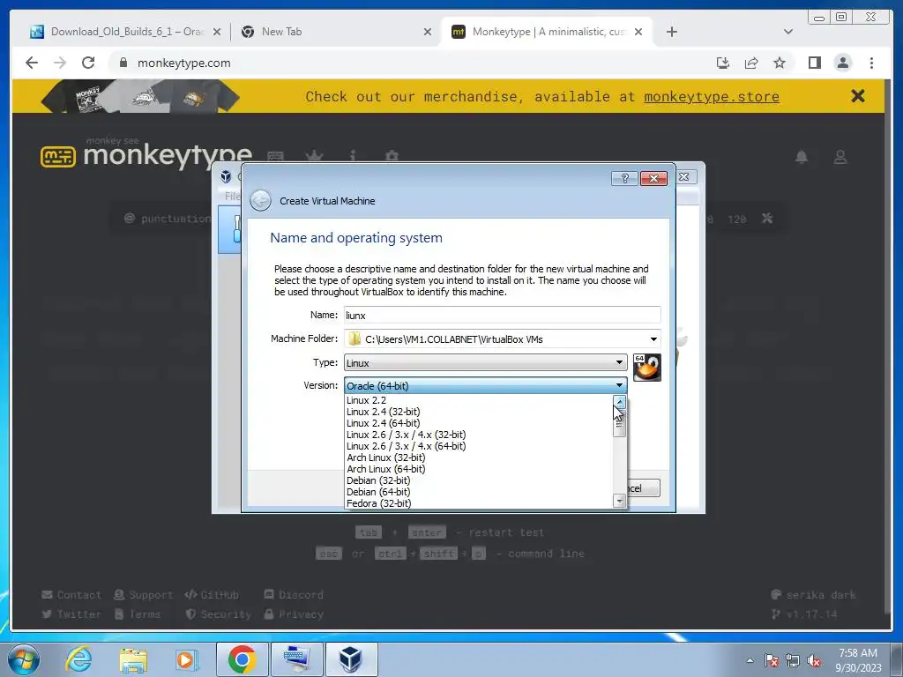This screenshot has height=677, width=903.
Task: Click the Monkeytype logo
Action: coord(146,154)
